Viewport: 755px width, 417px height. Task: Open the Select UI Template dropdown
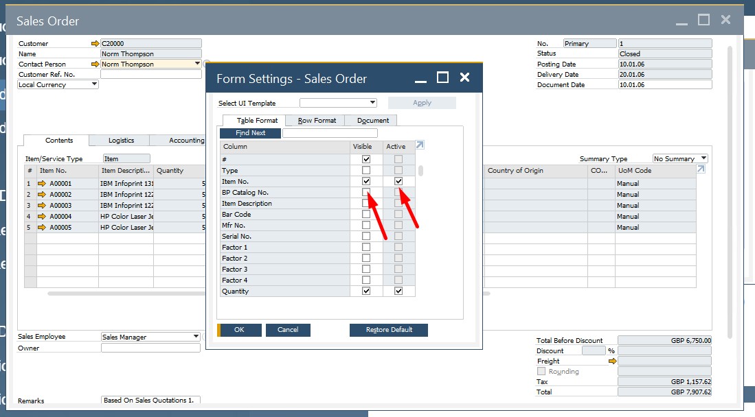point(372,103)
